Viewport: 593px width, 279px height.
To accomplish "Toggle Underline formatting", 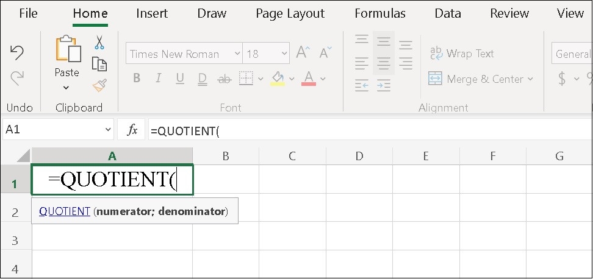I will tap(180, 79).
